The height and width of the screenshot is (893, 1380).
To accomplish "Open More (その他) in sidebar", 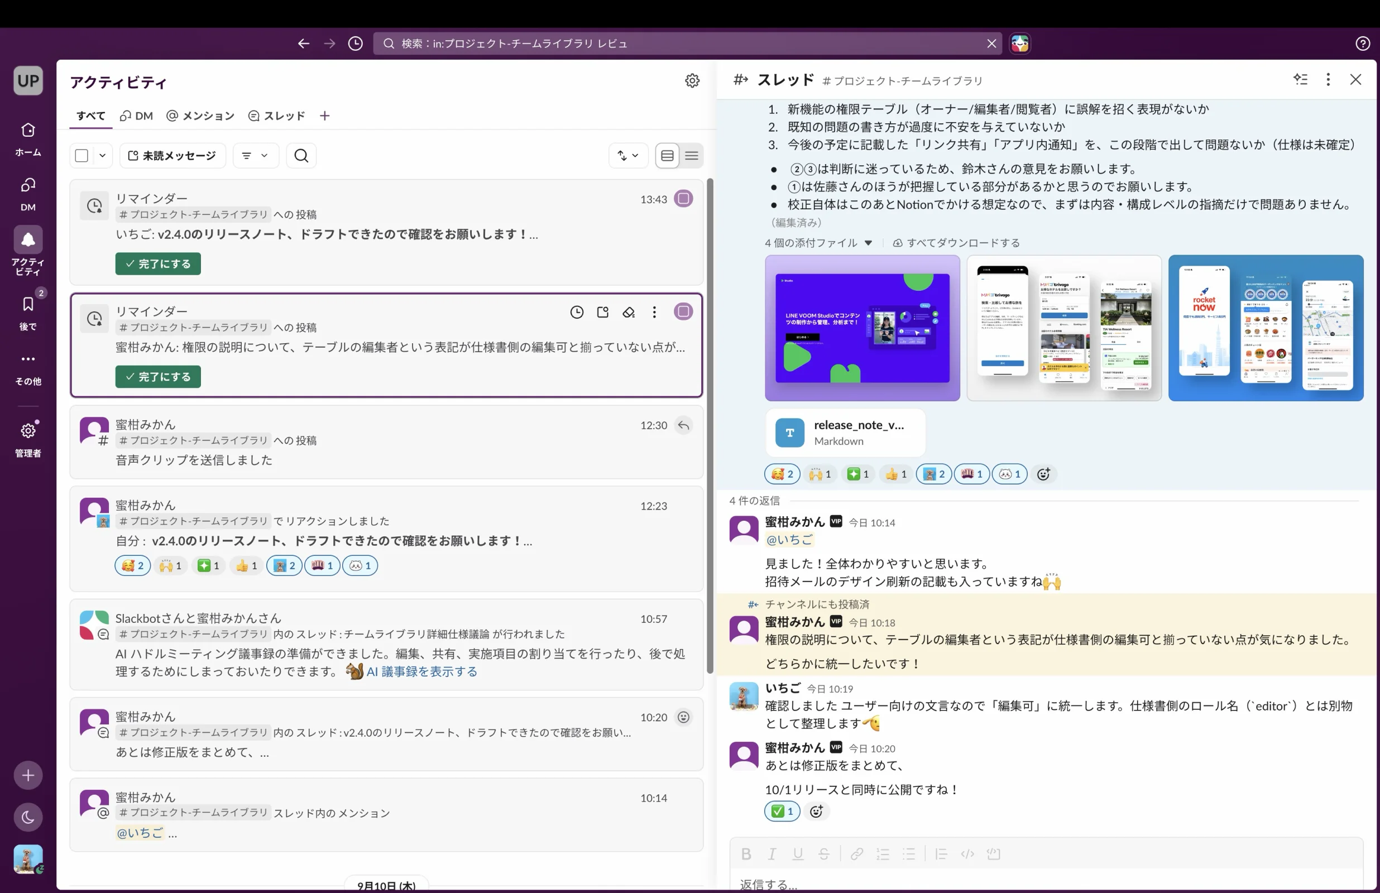I will [x=28, y=369].
